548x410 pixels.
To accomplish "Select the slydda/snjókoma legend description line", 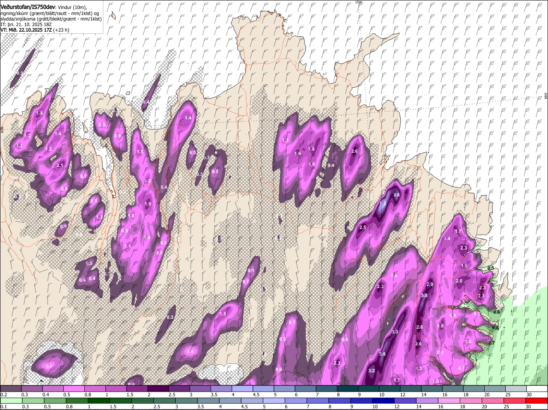I will [51, 19].
